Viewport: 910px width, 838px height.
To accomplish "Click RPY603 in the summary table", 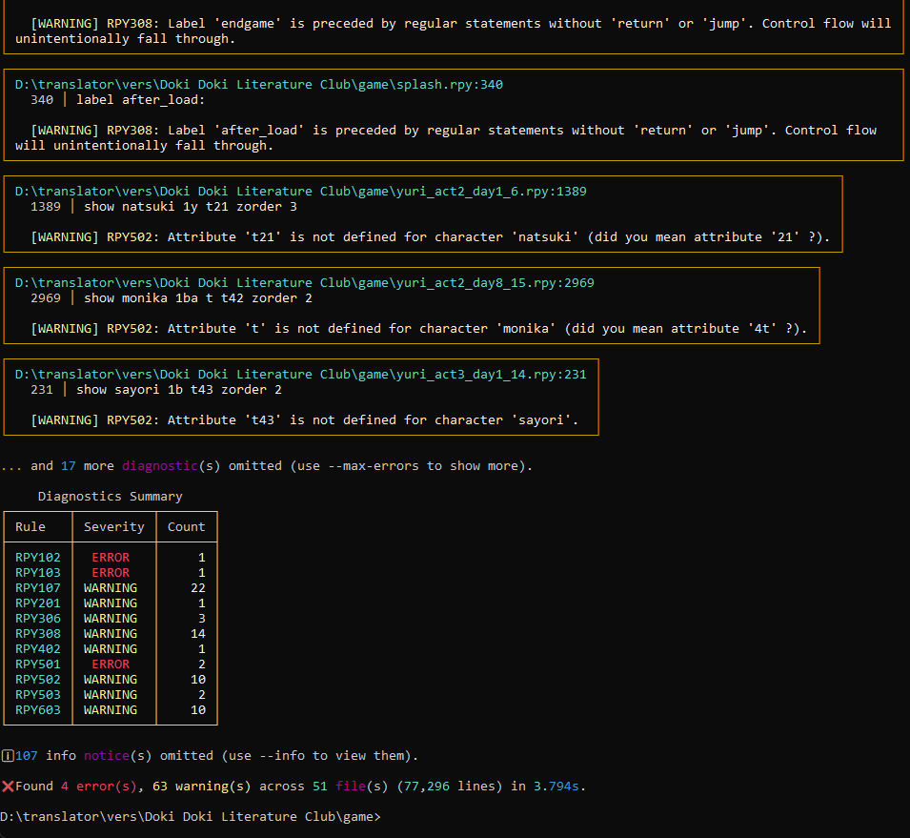I will click(38, 709).
